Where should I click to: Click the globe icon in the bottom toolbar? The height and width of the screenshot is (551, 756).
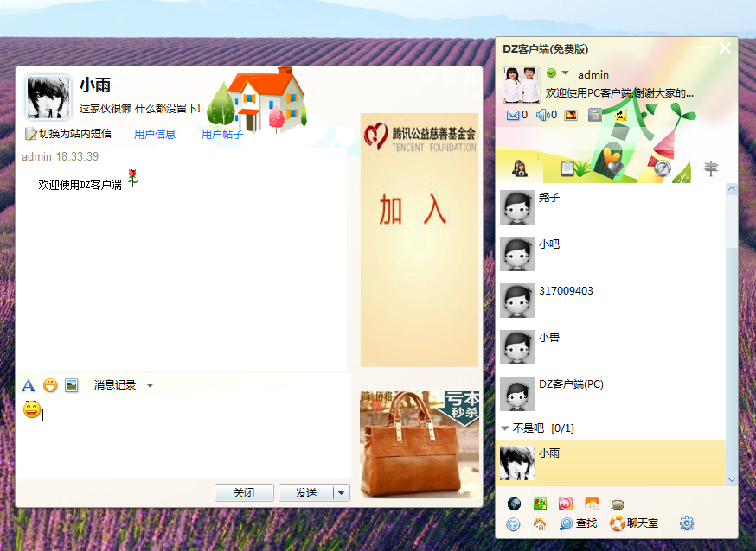(515, 503)
